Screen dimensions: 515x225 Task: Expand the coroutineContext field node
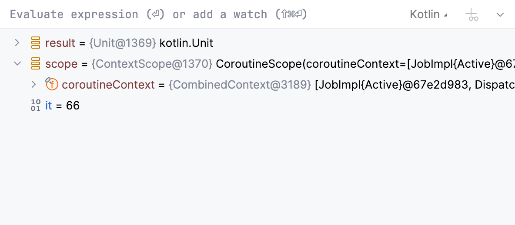[x=34, y=84]
